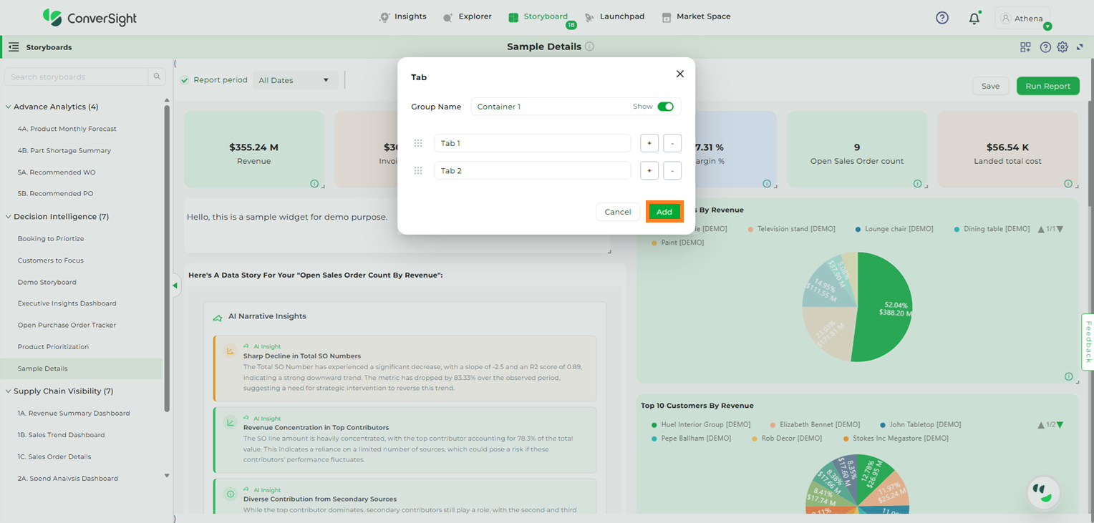Click the Add button in Tab dialog
The width and height of the screenshot is (1094, 523).
(664, 212)
